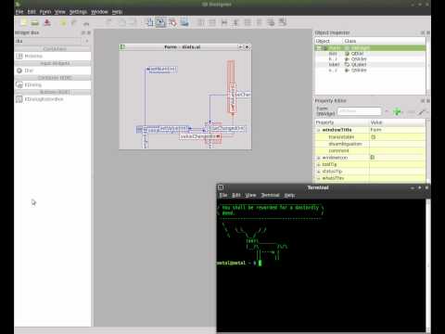Open the File menu in Qt Designer
This screenshot has width=445, height=334.
pyautogui.click(x=19, y=12)
